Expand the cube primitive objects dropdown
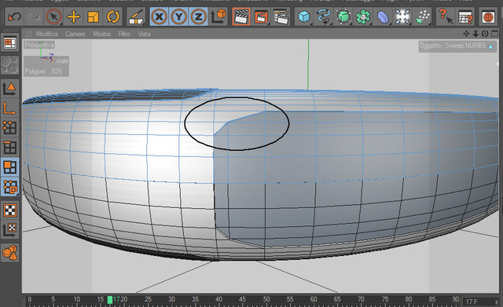This screenshot has width=503, height=307. (x=303, y=16)
